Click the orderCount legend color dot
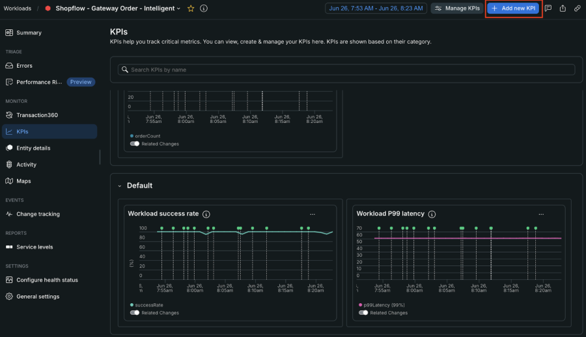 click(x=132, y=136)
